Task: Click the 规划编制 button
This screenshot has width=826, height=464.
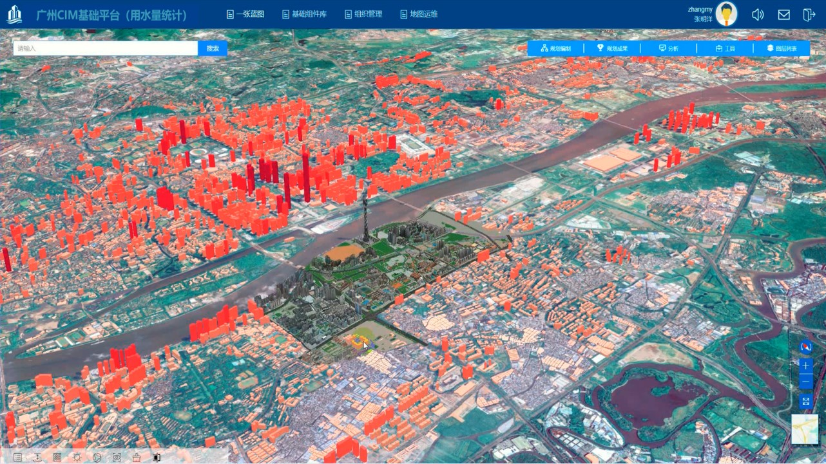Action: [555, 48]
